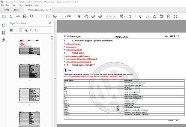This screenshot has width=186, height=127.
Task: Open page display options dropdown arrow
Action: (124, 16)
